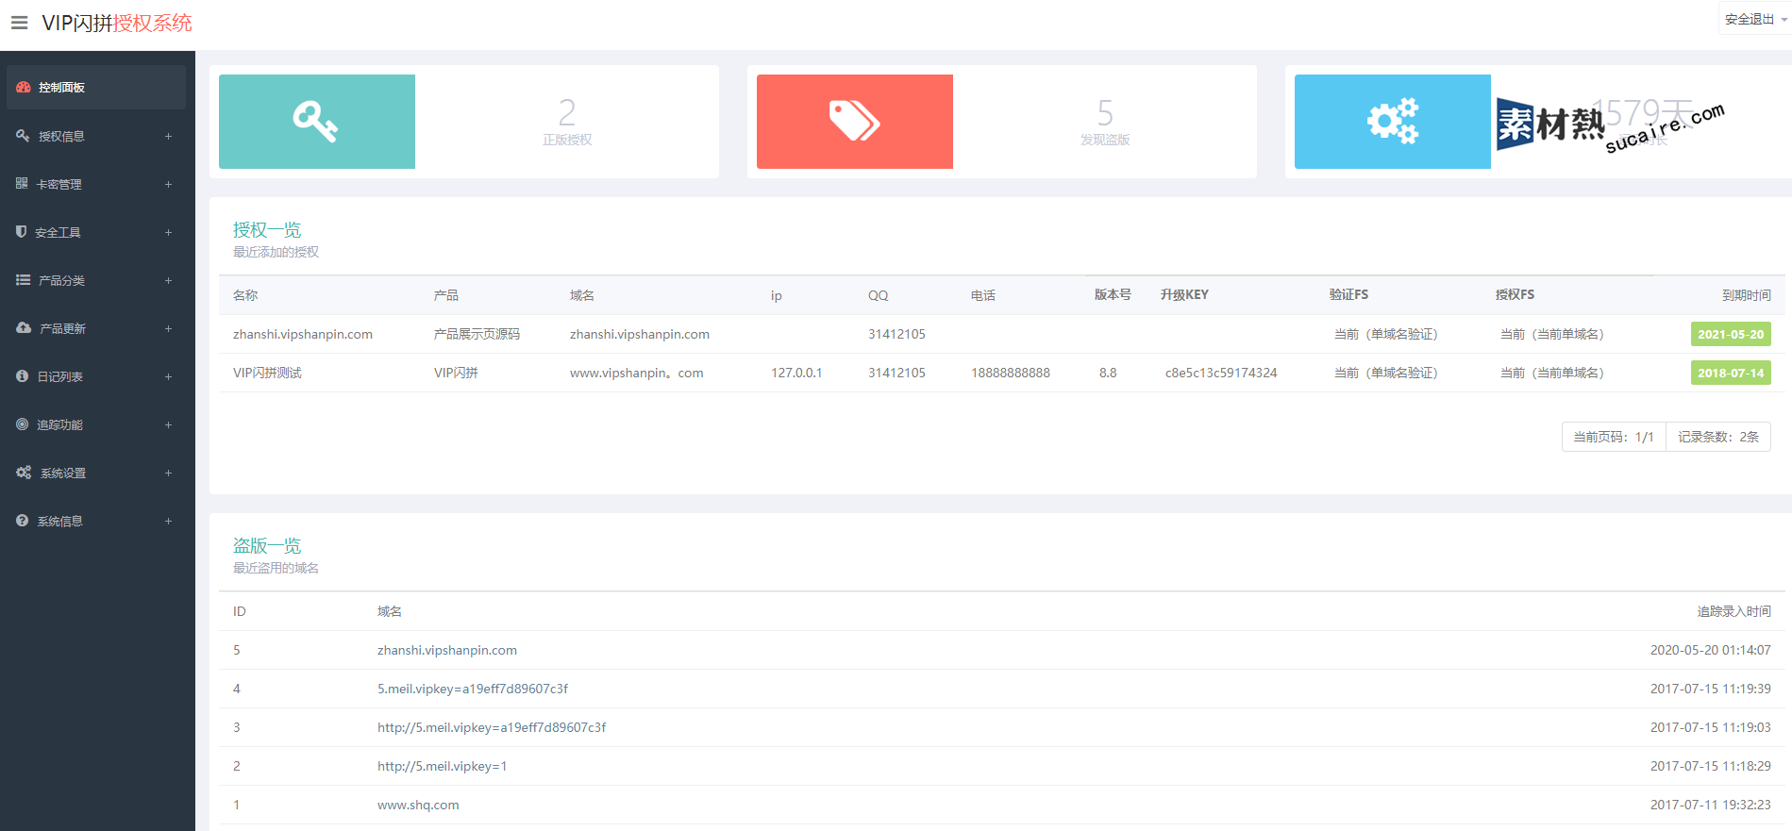Open the 安全工具 menu item

[x=95, y=232]
